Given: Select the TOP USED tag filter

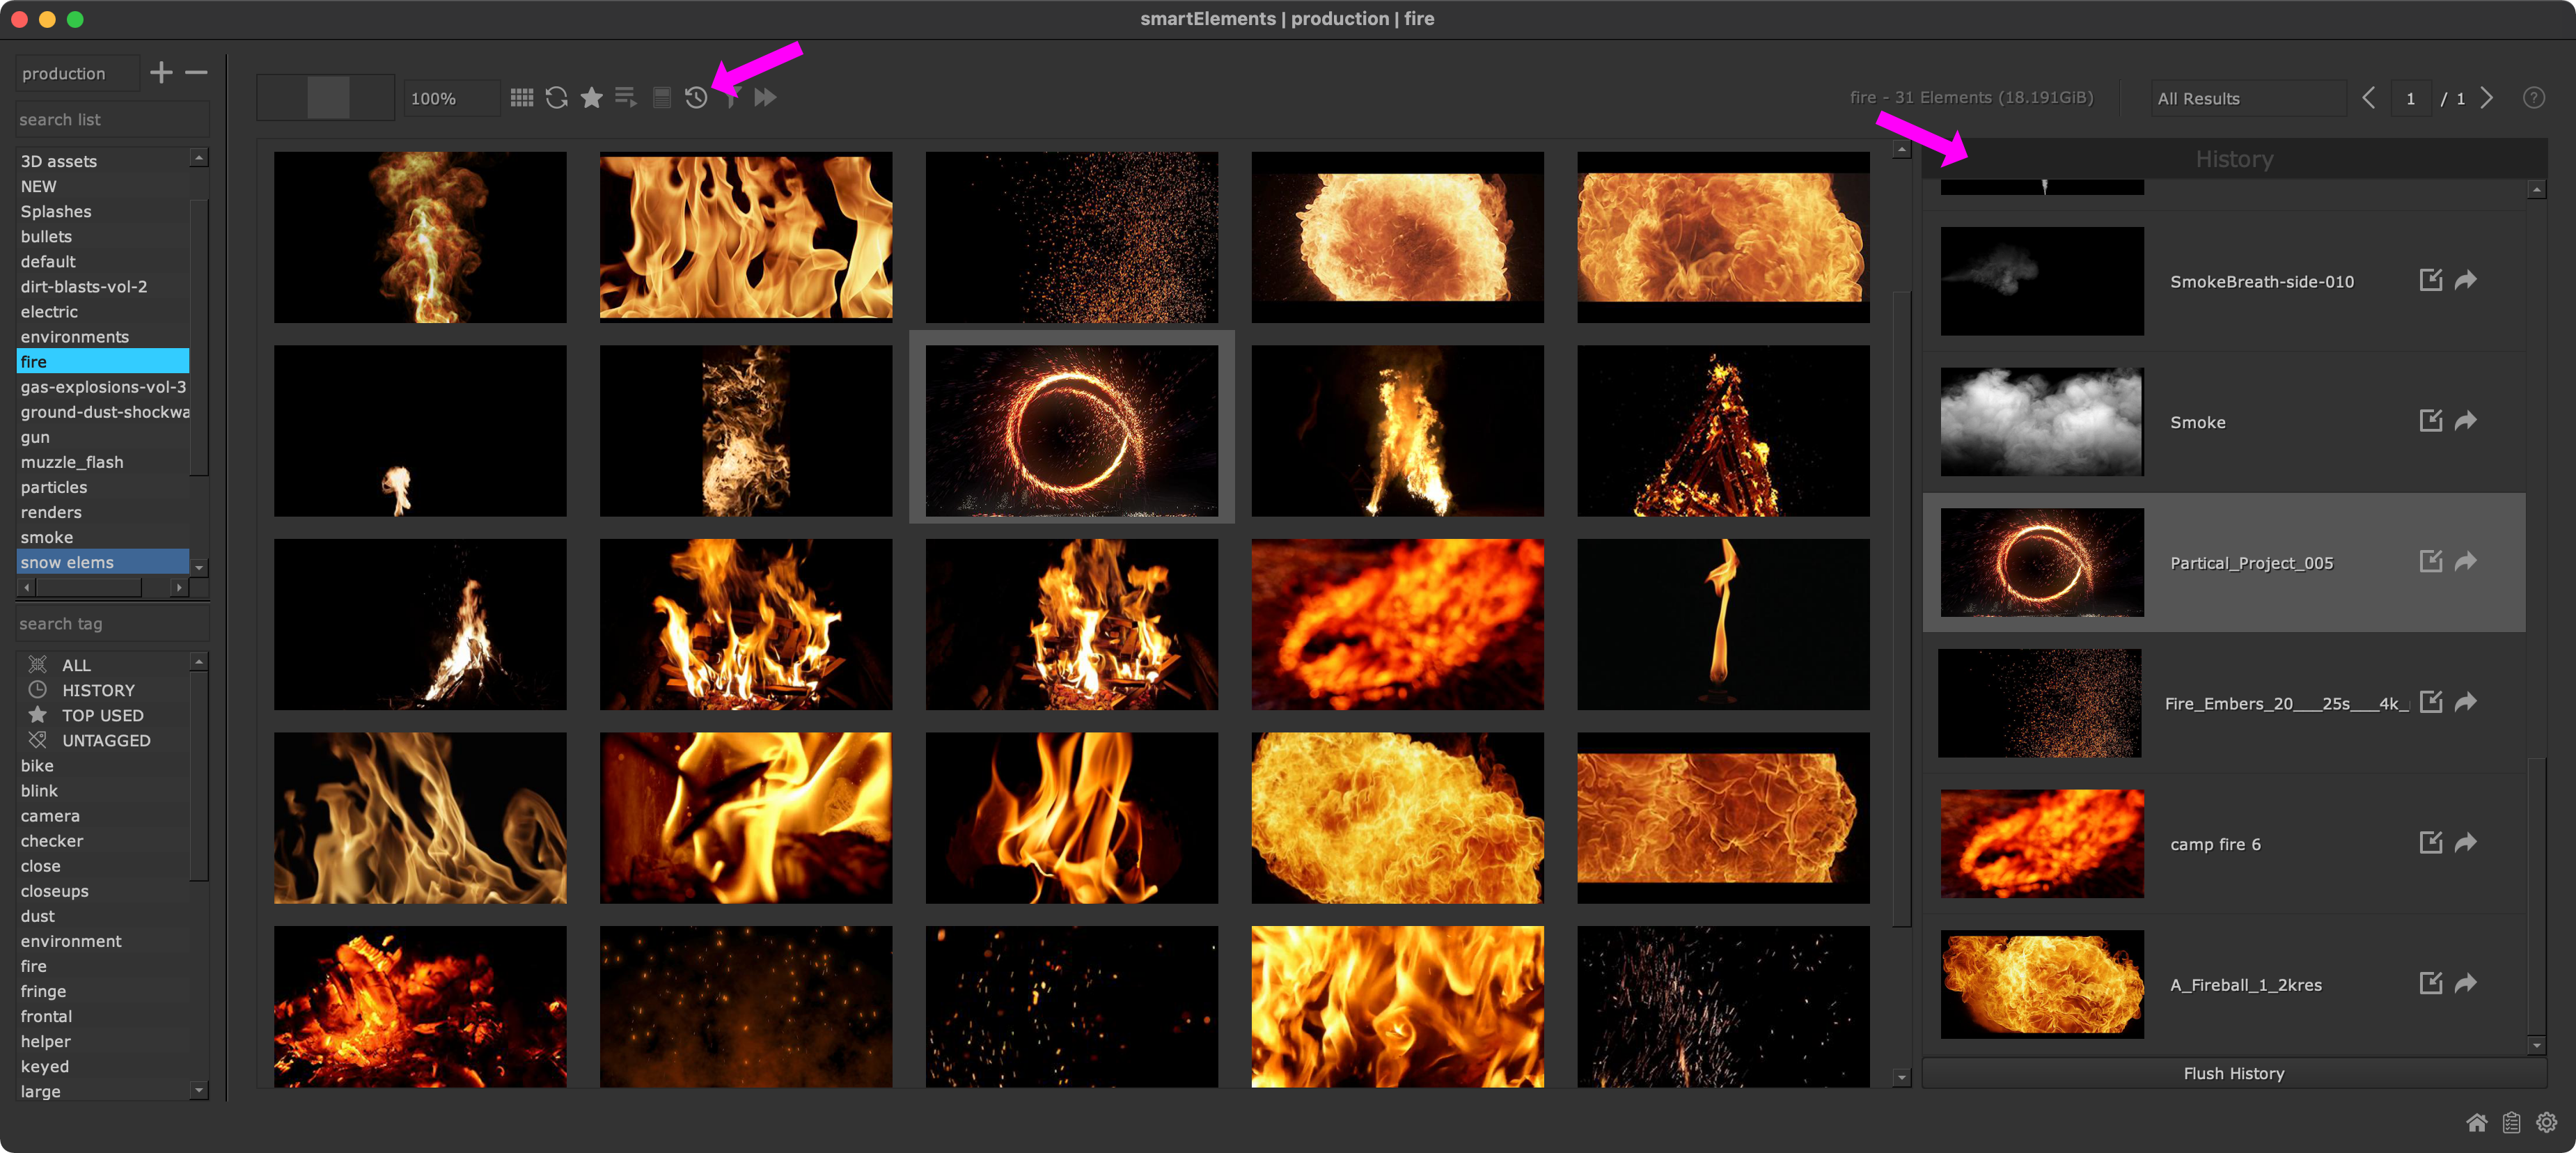Looking at the screenshot, I should tap(102, 715).
